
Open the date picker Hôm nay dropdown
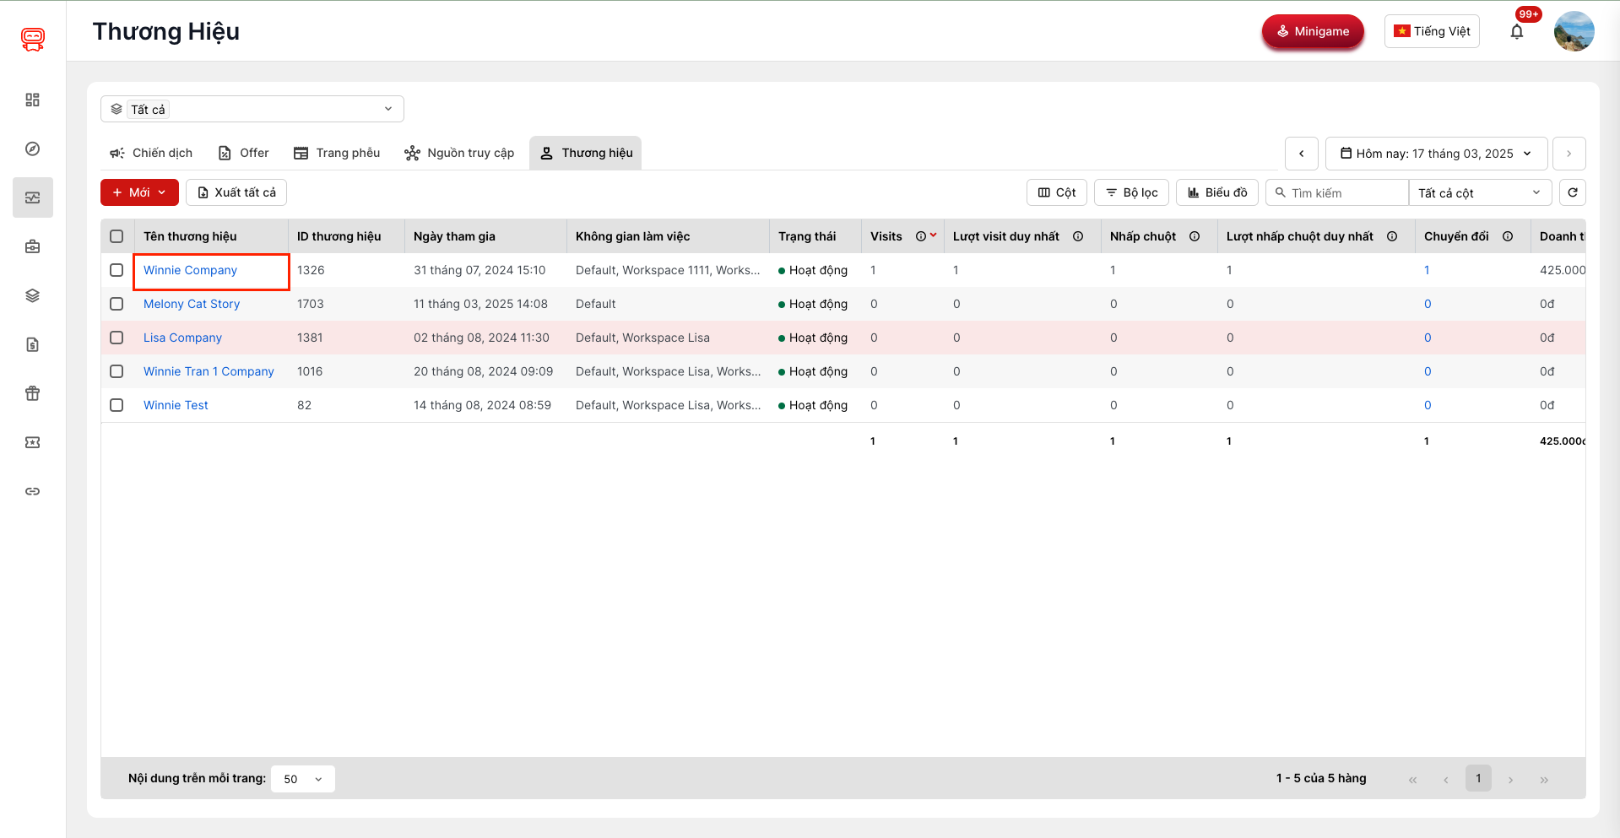(x=1436, y=154)
